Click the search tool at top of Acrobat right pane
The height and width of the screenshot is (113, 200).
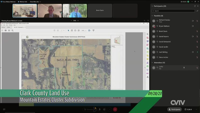pyautogui.click(x=147, y=34)
